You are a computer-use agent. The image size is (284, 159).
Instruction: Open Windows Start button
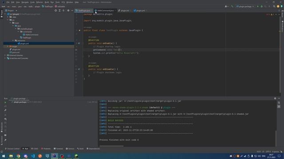pos(4,156)
